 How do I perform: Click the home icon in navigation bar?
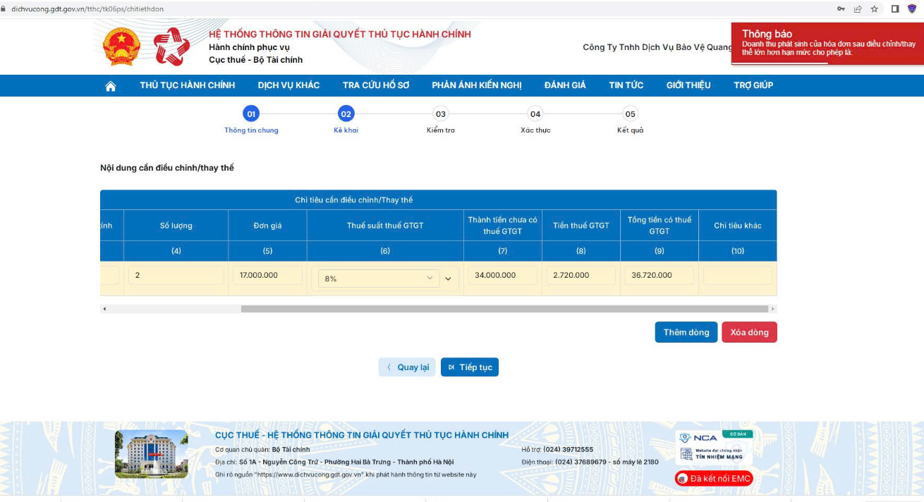pos(110,85)
